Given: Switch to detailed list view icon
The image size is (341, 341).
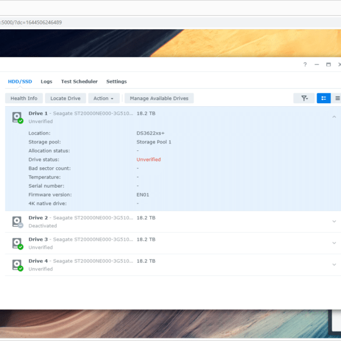Looking at the screenshot, I should [x=324, y=99].
